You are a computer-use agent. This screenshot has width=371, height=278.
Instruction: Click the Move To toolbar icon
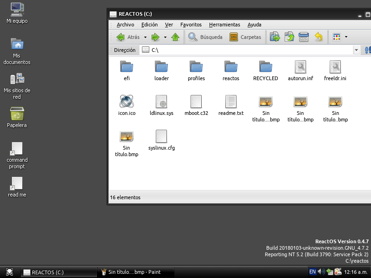(275, 37)
